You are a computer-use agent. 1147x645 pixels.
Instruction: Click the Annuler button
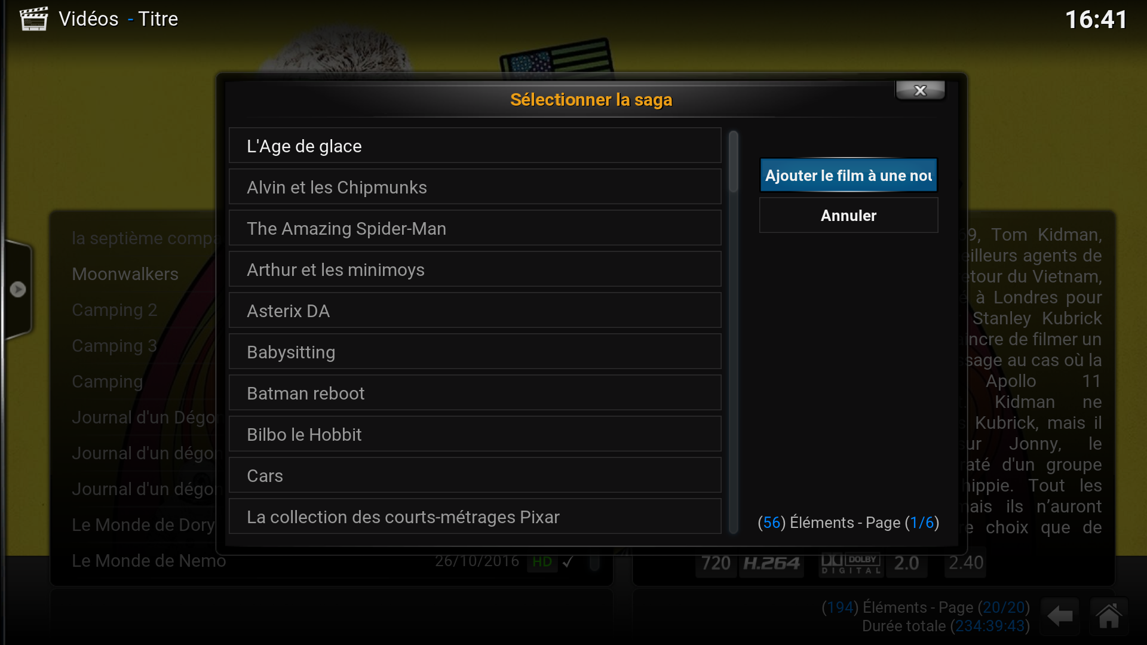click(848, 215)
